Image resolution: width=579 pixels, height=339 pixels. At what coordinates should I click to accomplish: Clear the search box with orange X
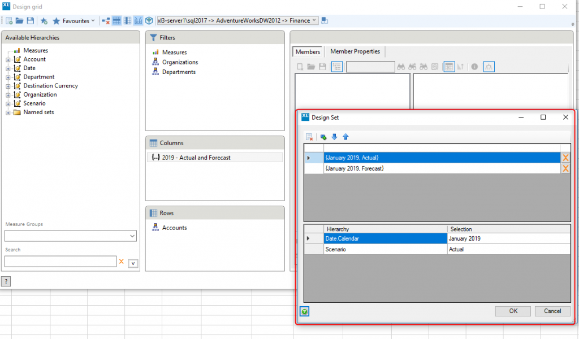click(x=121, y=262)
